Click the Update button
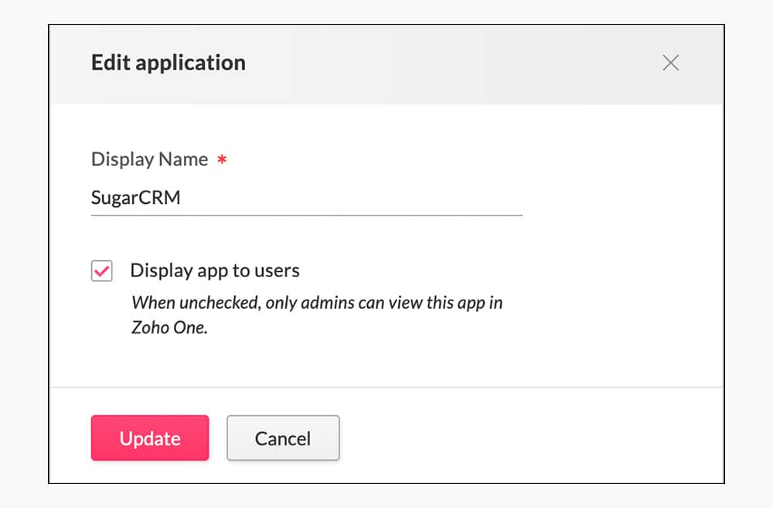773x508 pixels. [x=150, y=438]
